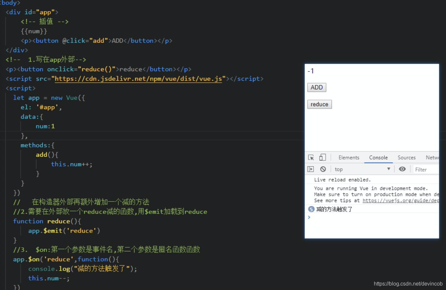Click the '减的方法触发了' console log entry
The height and width of the screenshot is (290, 446).
[x=334, y=209]
